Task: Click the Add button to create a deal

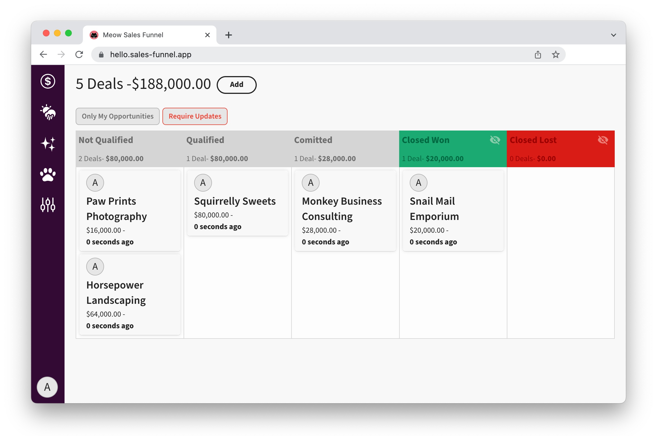Action: pos(236,85)
